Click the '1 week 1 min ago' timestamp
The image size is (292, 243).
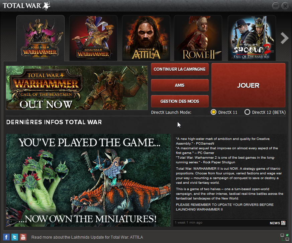click(188, 223)
